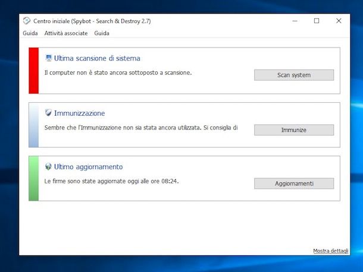Open the Guida menu next to Attività associate

[102, 33]
